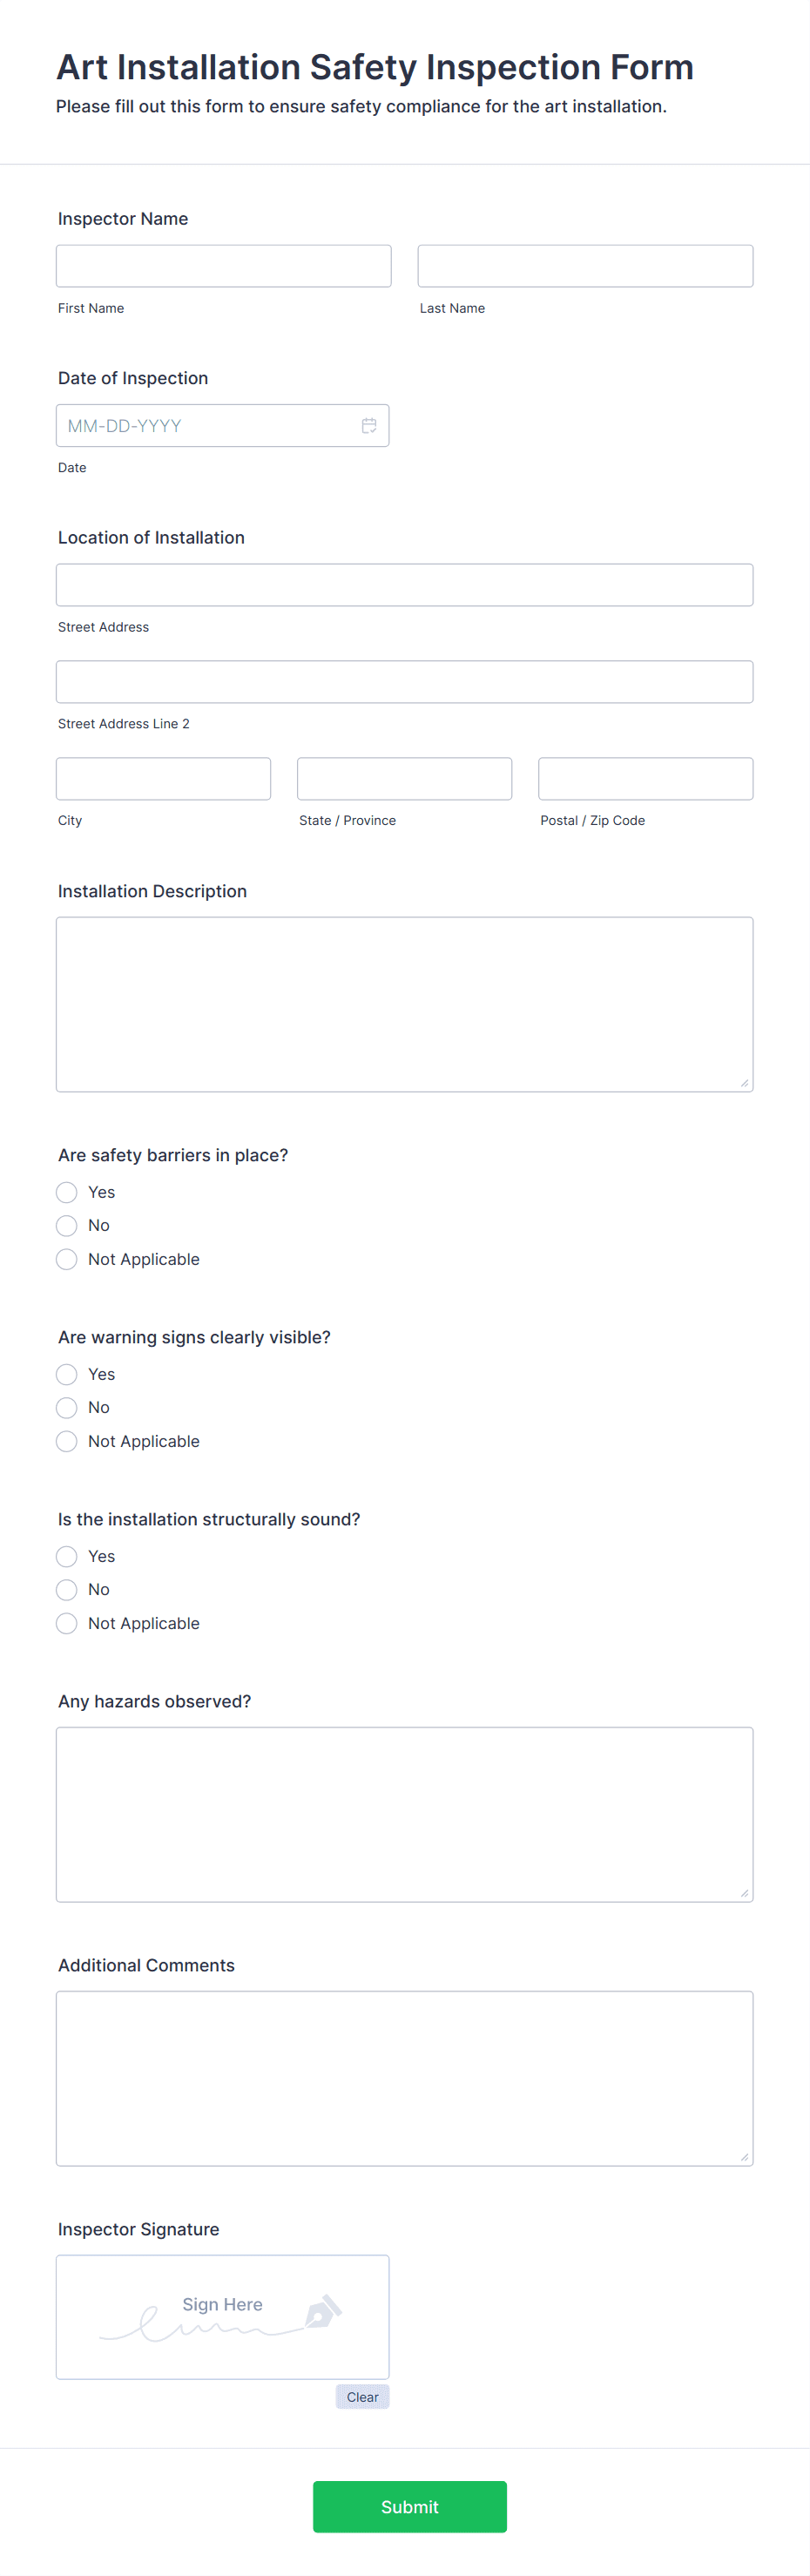
Task: Click the State / Province field
Action: click(405, 779)
